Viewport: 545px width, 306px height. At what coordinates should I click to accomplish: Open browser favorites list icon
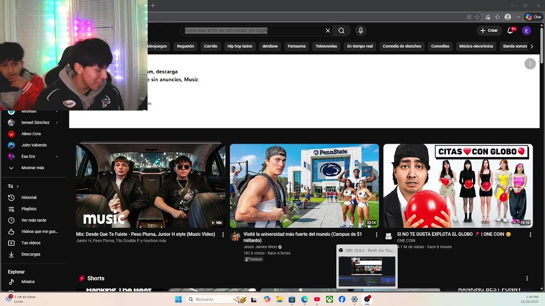(498, 17)
